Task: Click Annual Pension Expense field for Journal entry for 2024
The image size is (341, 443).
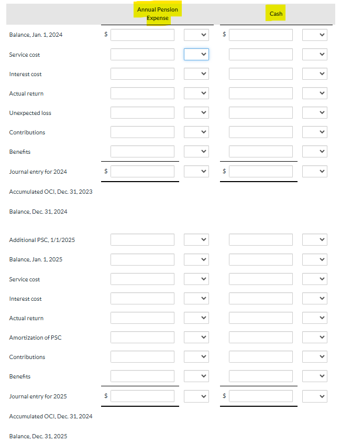Action: click(x=142, y=171)
